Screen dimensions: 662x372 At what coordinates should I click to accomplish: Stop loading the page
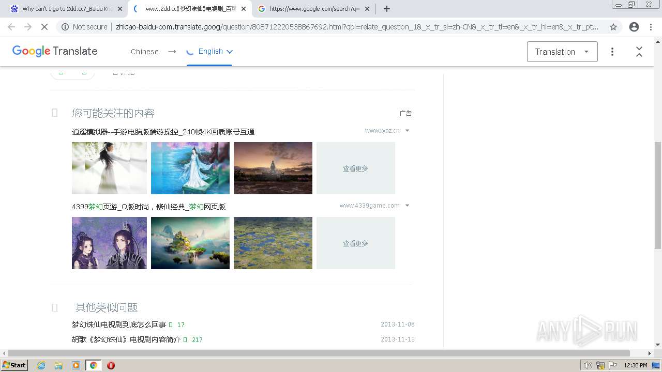point(44,27)
